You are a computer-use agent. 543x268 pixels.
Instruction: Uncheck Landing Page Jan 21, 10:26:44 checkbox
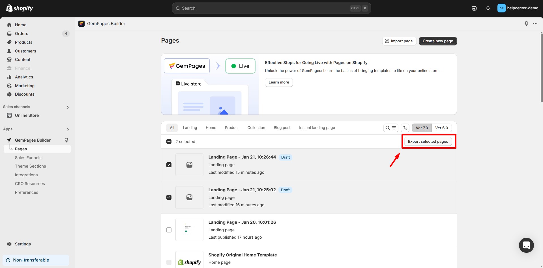pos(169,165)
